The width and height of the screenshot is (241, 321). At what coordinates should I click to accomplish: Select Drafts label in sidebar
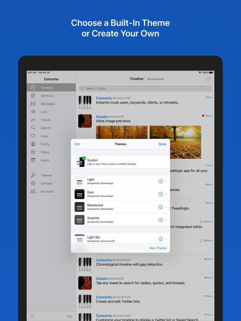pyautogui.click(x=45, y=160)
